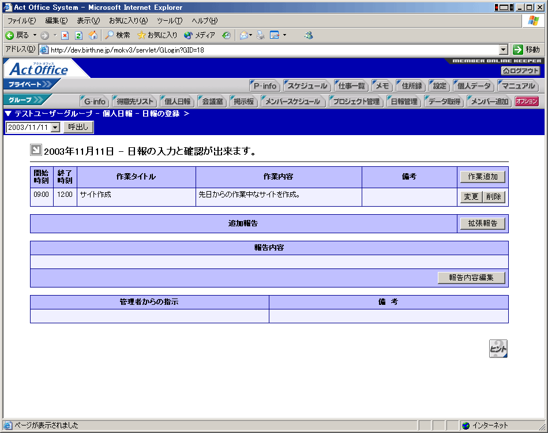
Task: Click into the address URL field
Action: pos(271,50)
